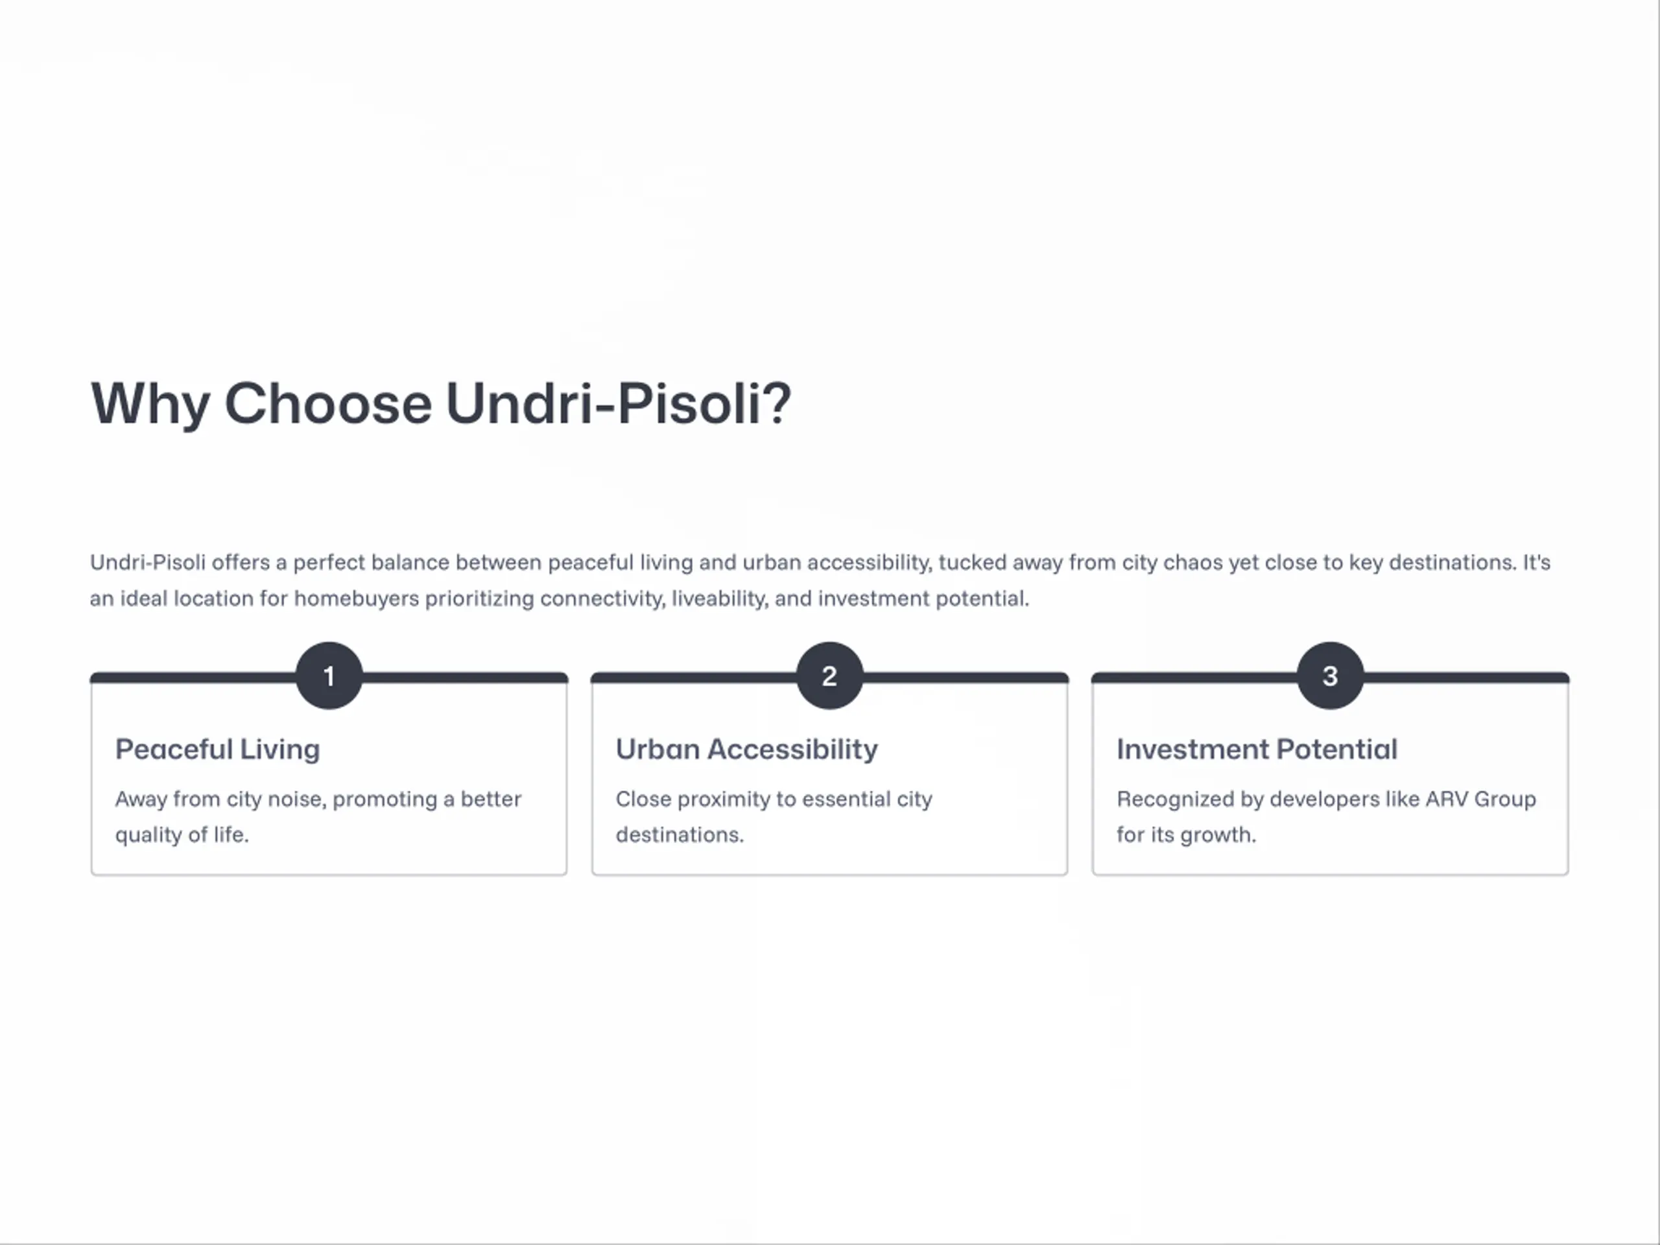Image resolution: width=1660 pixels, height=1245 pixels.
Task: Click 'destinations.' line in second card
Action: tap(680, 835)
